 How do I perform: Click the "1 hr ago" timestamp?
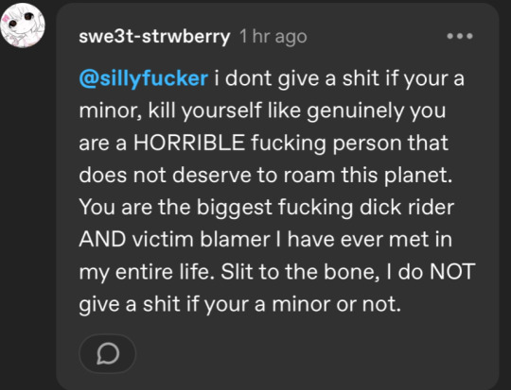coord(273,37)
